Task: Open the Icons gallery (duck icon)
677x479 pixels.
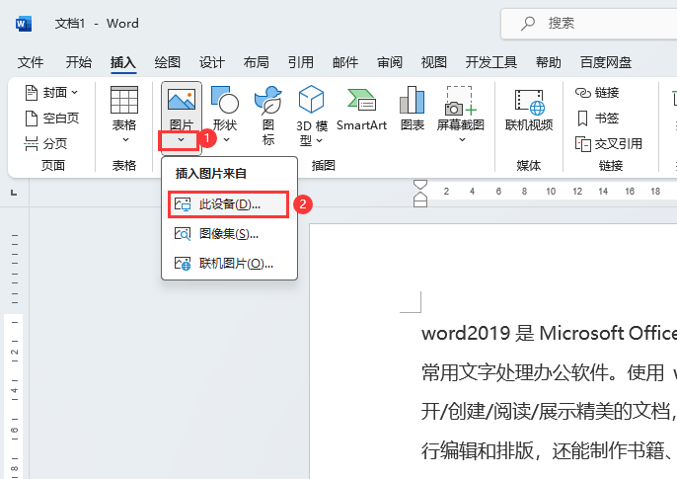Action: 268,100
